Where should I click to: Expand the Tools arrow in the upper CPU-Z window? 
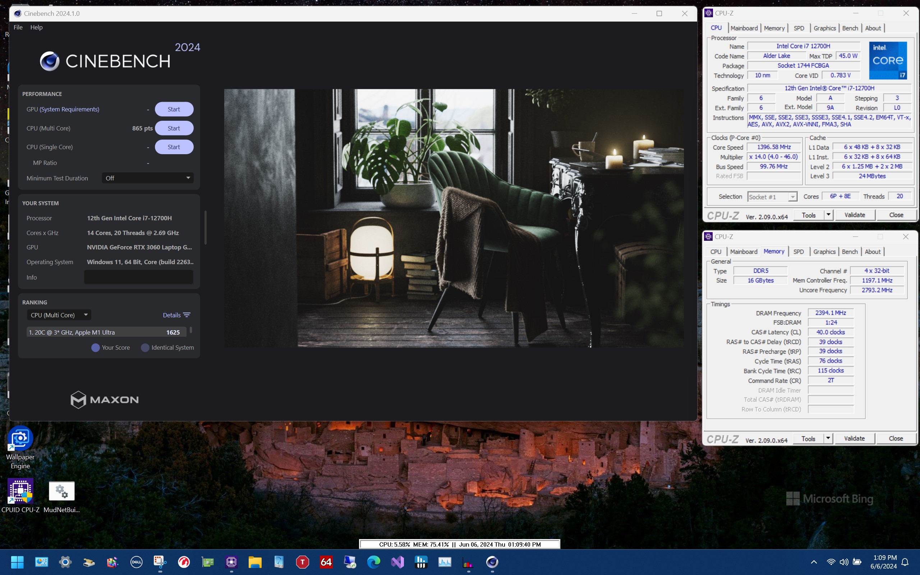(x=828, y=215)
